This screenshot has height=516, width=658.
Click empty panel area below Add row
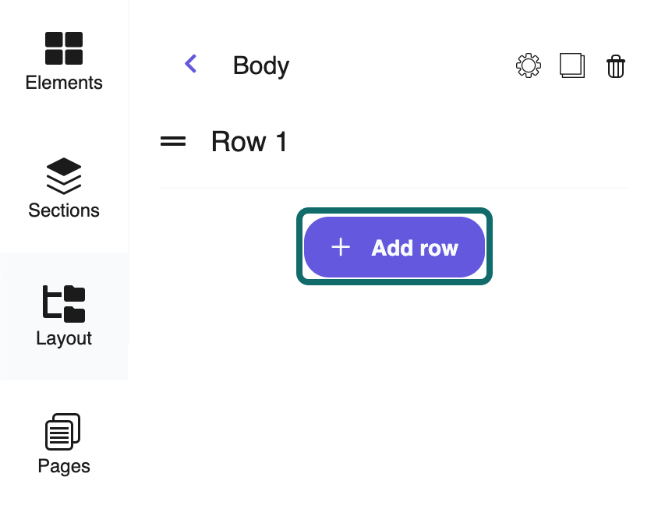click(394, 390)
